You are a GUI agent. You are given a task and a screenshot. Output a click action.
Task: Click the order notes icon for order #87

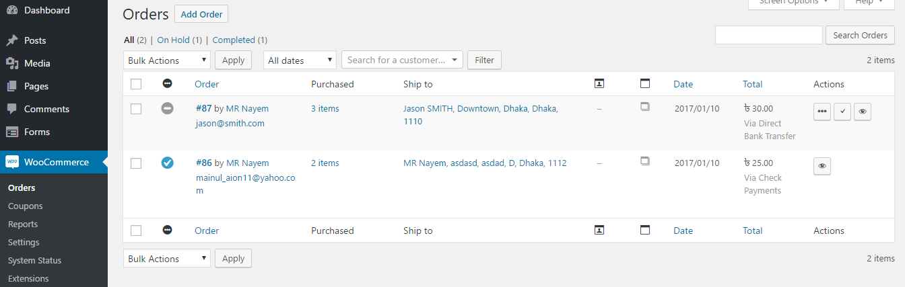pyautogui.click(x=644, y=107)
